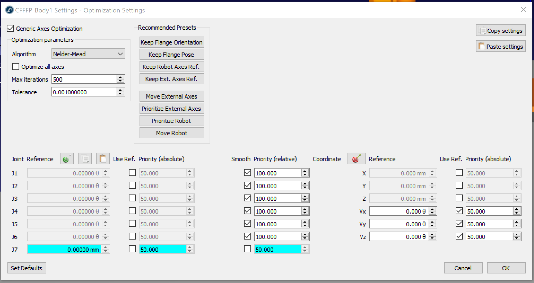Click the clipboard paste icon before Use Ref.
This screenshot has width=534, height=283.
(103, 159)
